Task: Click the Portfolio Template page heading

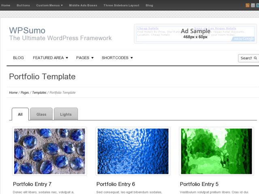Action: coord(42,76)
